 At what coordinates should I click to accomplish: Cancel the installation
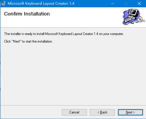[74, 112]
